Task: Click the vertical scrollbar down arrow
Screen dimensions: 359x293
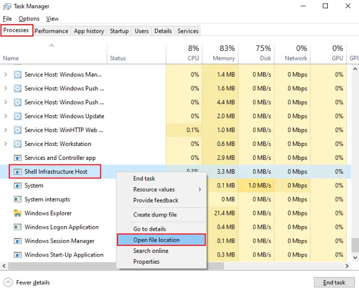Action: coord(355,258)
